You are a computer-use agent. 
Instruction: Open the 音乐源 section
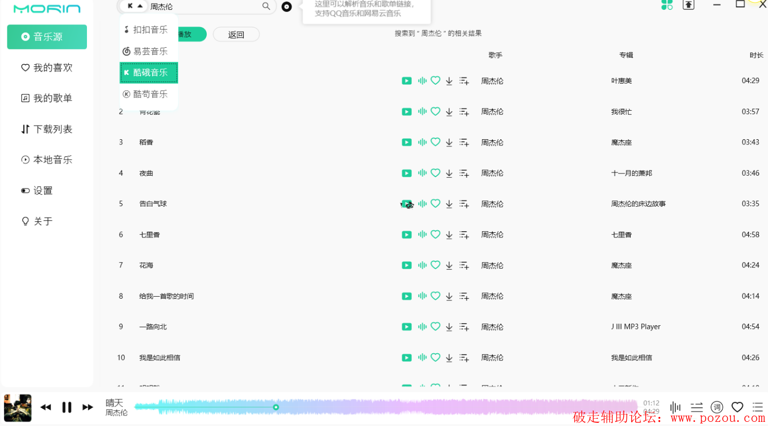[x=47, y=37]
